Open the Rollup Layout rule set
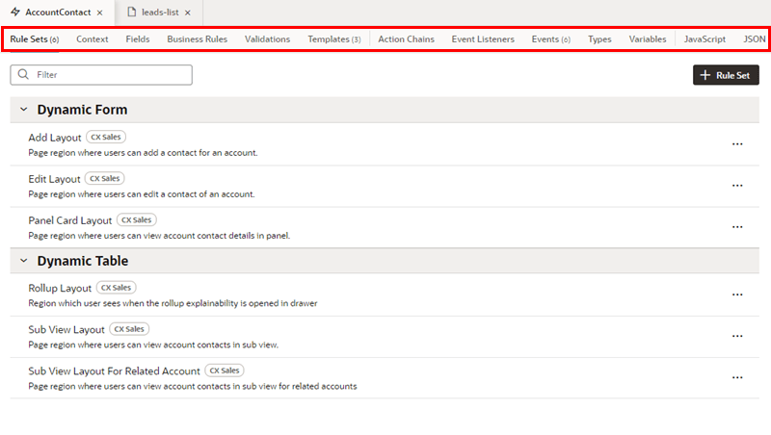The height and width of the screenshot is (435, 771). [x=60, y=288]
